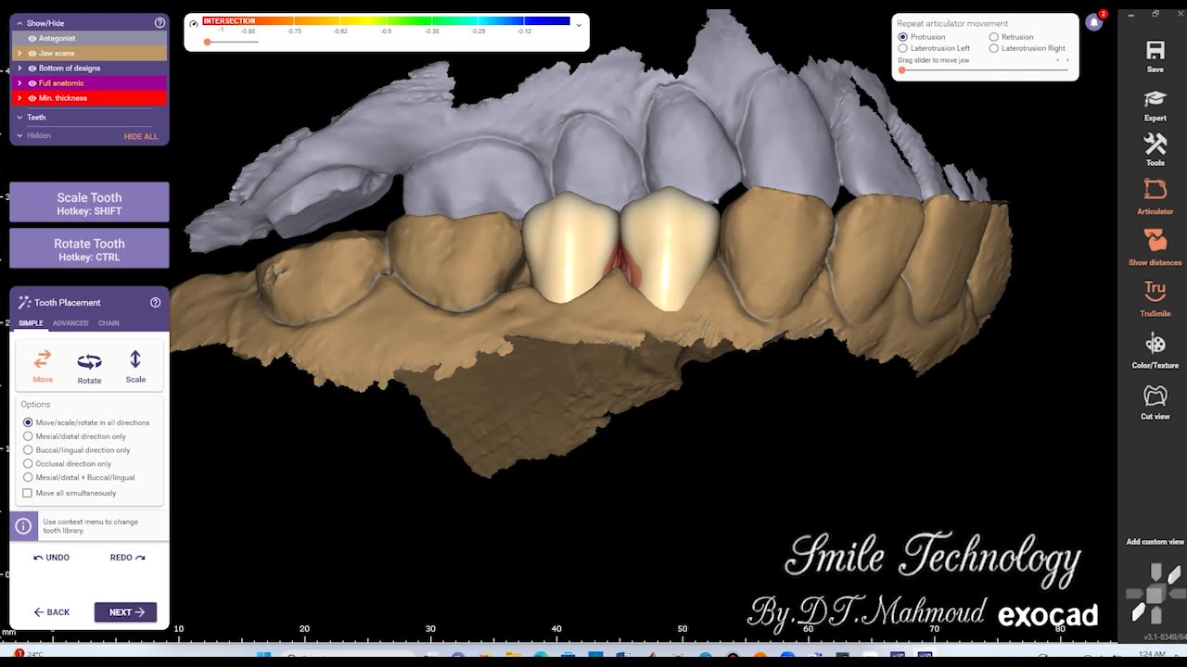This screenshot has height=667, width=1187.
Task: Expand the Jaw scans group
Action: 19,53
